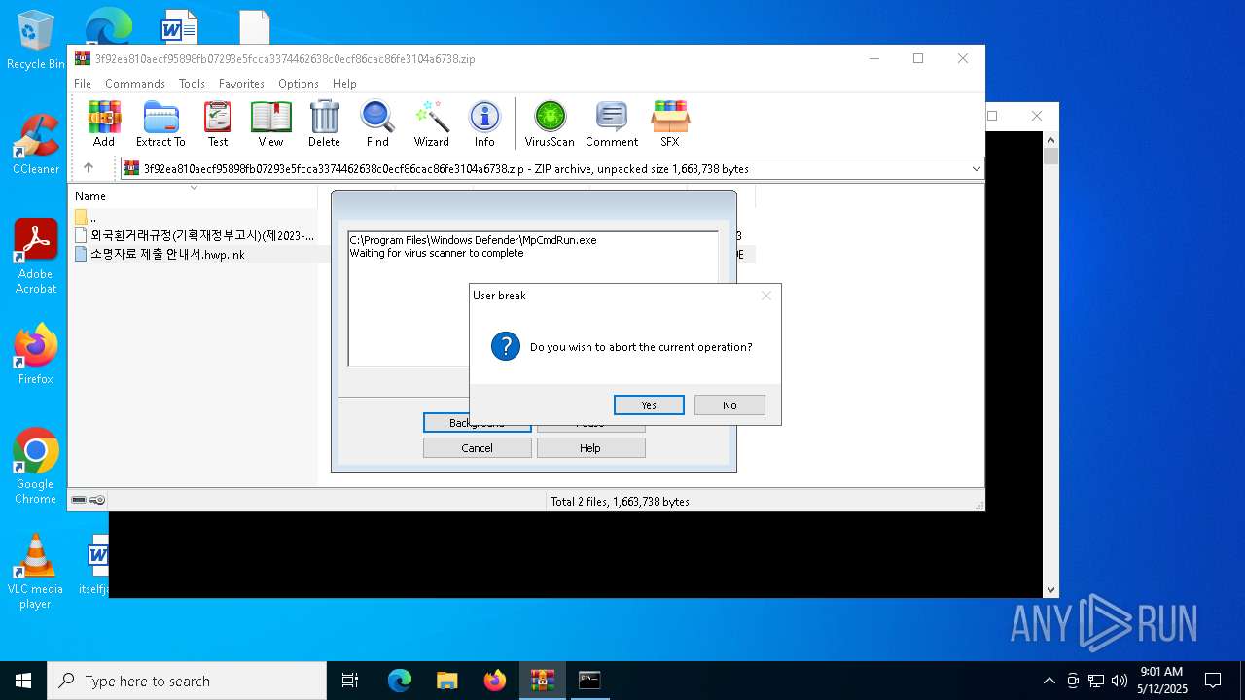The height and width of the screenshot is (700, 1245).
Task: Open the Options menu
Action: click(x=299, y=84)
